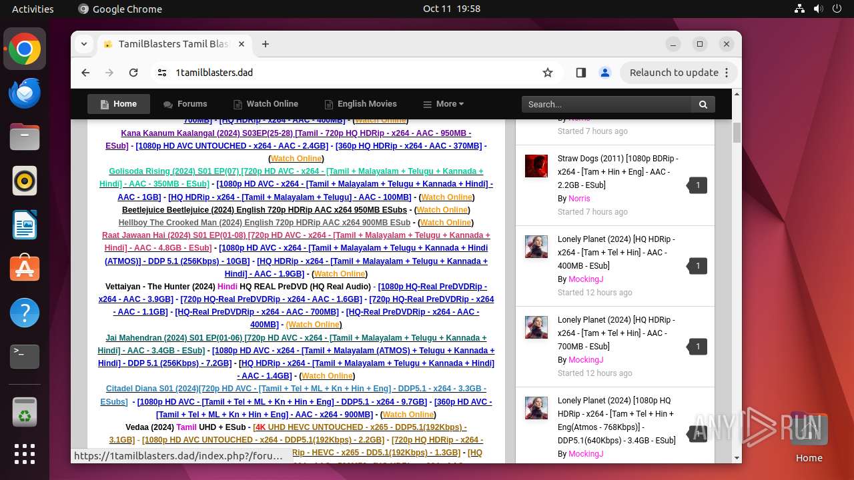Submit the forum search magnifier button

[703, 104]
